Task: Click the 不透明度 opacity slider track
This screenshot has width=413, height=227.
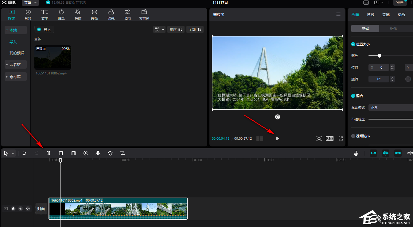Action: pyautogui.click(x=391, y=119)
